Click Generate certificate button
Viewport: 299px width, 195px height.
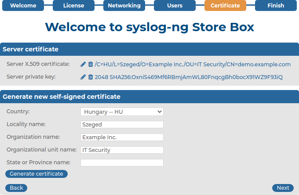[x=36, y=174]
